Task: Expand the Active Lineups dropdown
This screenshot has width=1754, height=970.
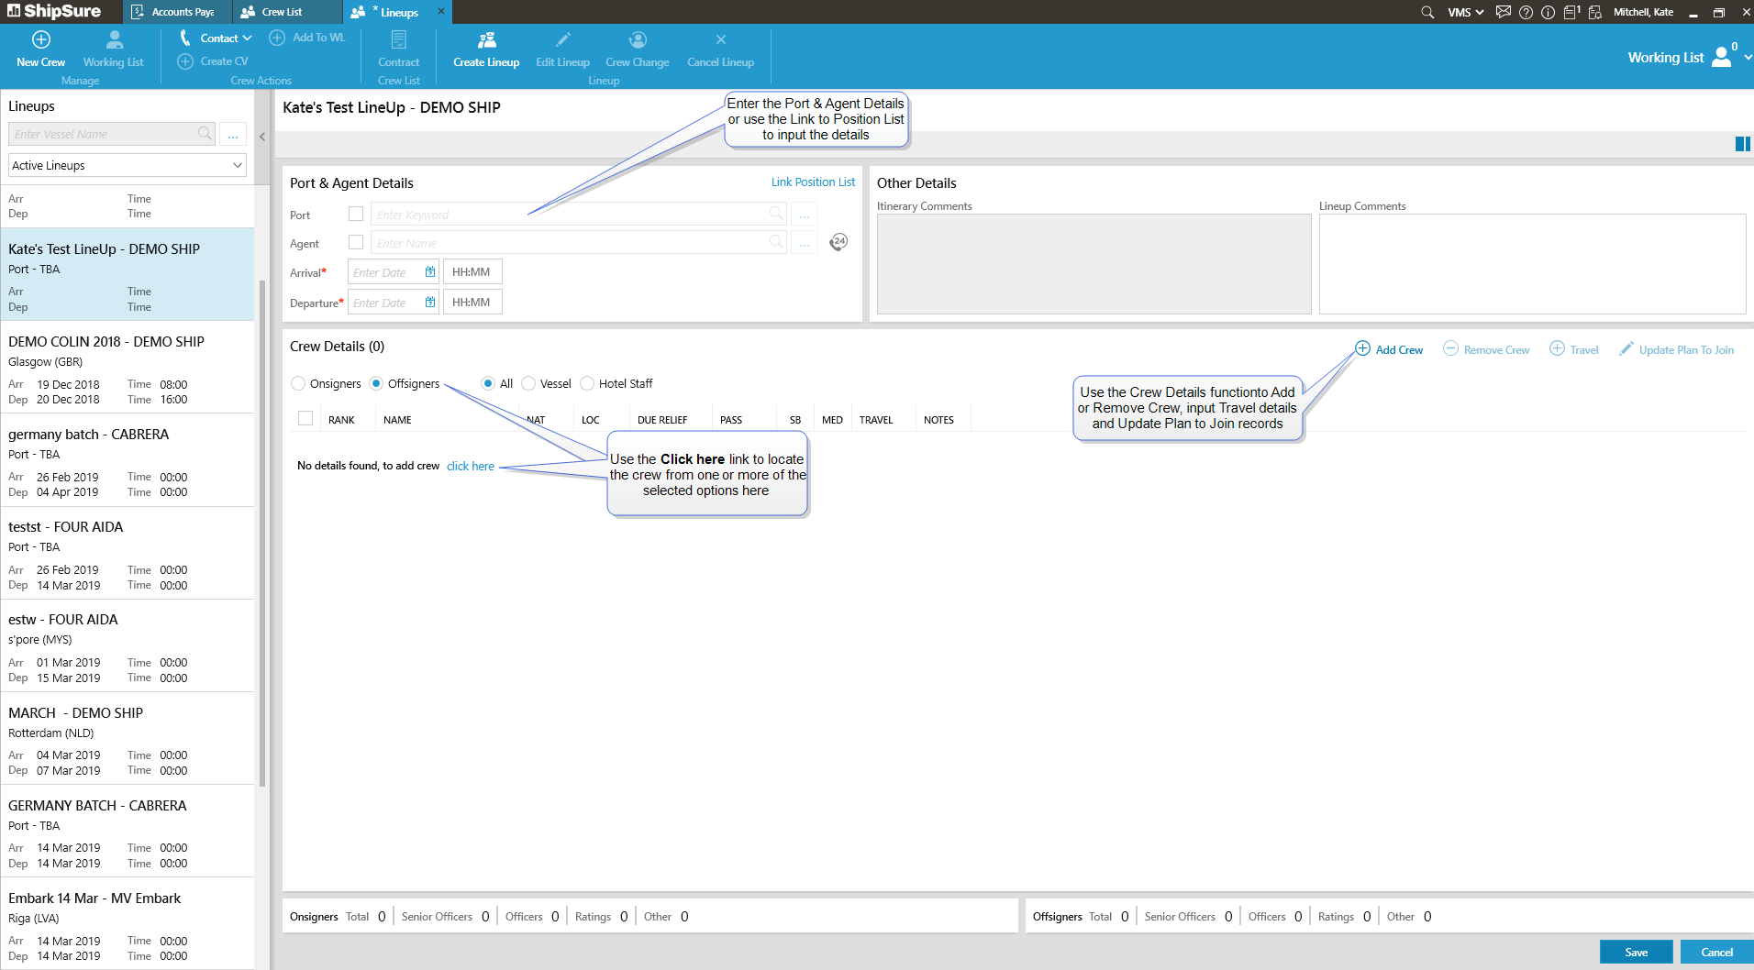Action: [128, 165]
